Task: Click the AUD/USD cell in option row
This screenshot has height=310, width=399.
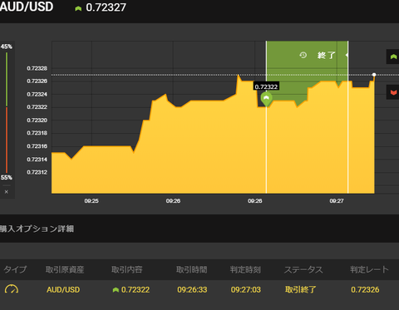Action: (63, 290)
